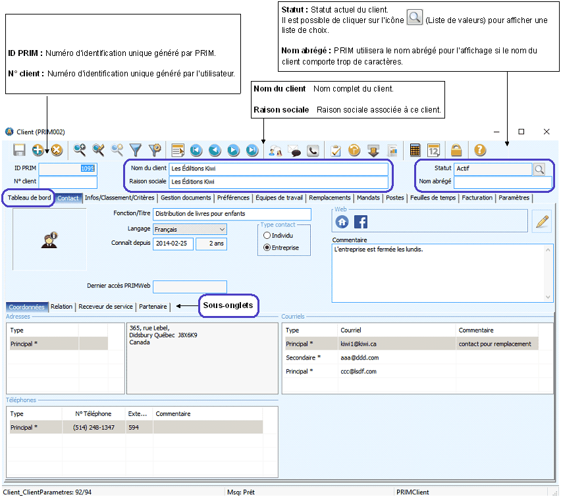Click the Save diskette icon in toolbar
The height and width of the screenshot is (497, 561).
[20, 150]
